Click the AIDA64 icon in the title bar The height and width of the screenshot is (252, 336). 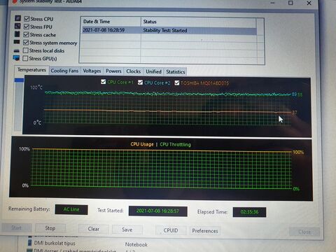15,1
